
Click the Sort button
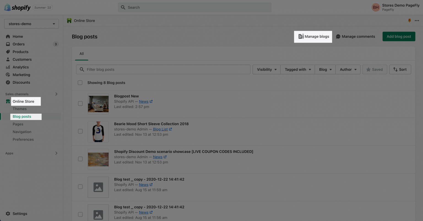point(400,70)
